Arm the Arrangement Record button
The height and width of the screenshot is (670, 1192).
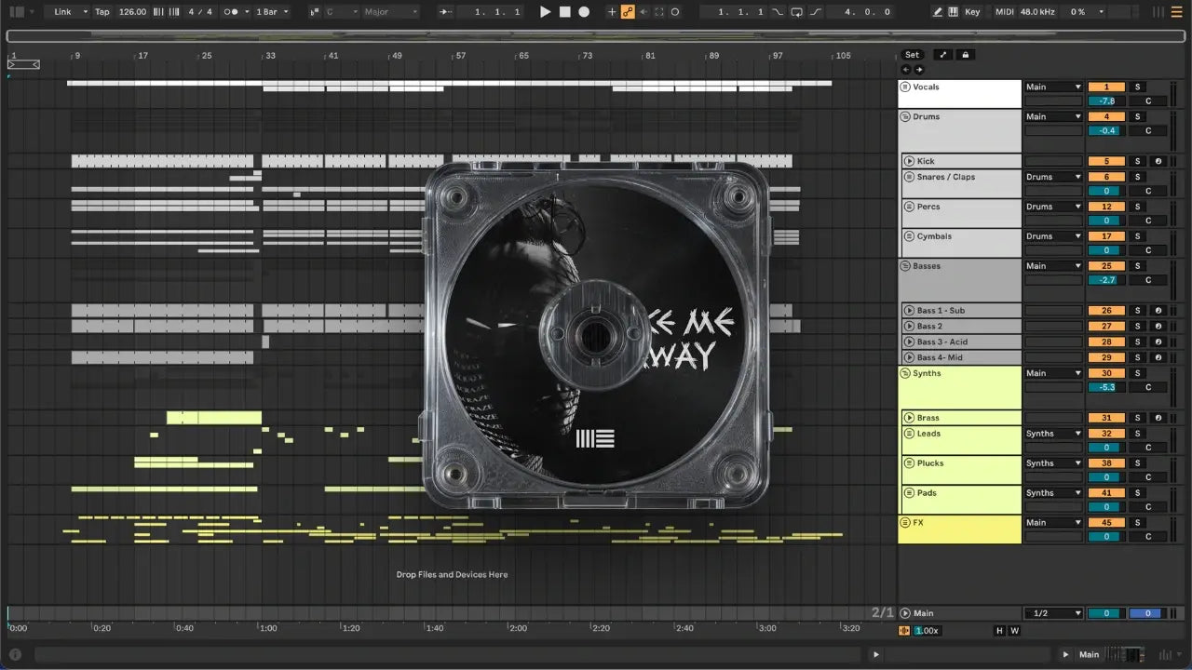click(584, 12)
